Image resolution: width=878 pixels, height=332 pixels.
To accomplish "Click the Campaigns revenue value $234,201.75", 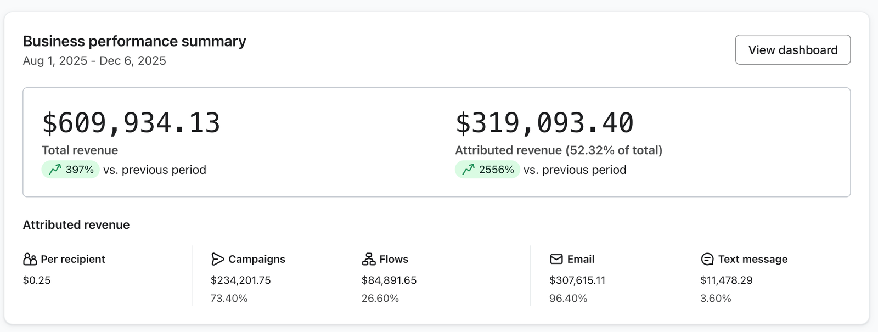I will tap(240, 280).
